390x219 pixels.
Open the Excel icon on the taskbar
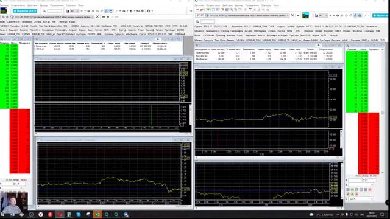tap(97, 215)
